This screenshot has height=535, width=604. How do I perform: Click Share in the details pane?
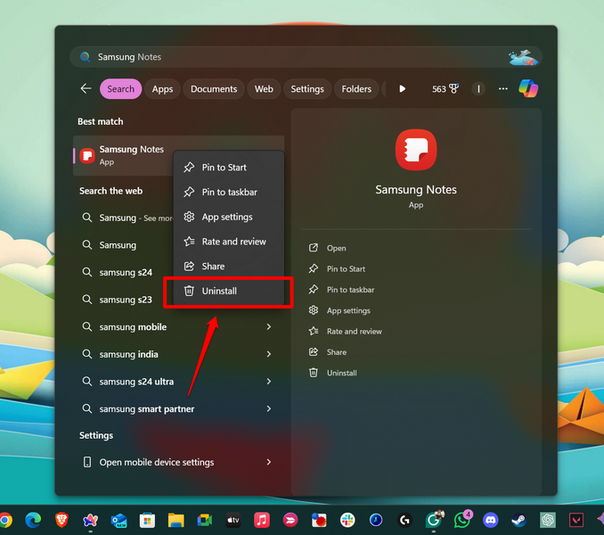pos(337,352)
